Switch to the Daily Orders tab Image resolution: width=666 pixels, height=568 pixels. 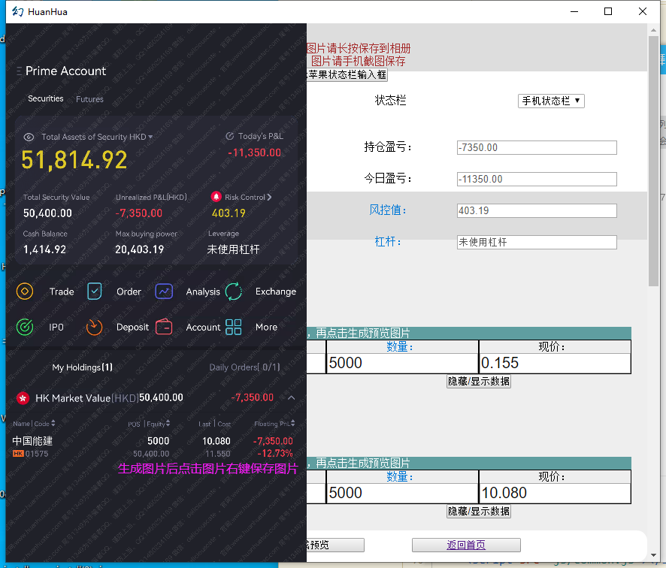pyautogui.click(x=244, y=367)
